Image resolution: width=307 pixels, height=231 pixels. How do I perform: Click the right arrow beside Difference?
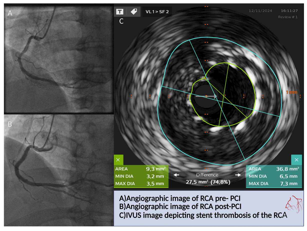point(238,175)
